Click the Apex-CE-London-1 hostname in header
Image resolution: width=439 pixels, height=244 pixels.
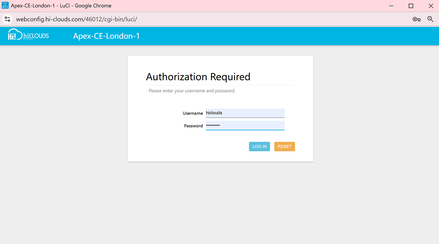pos(106,36)
